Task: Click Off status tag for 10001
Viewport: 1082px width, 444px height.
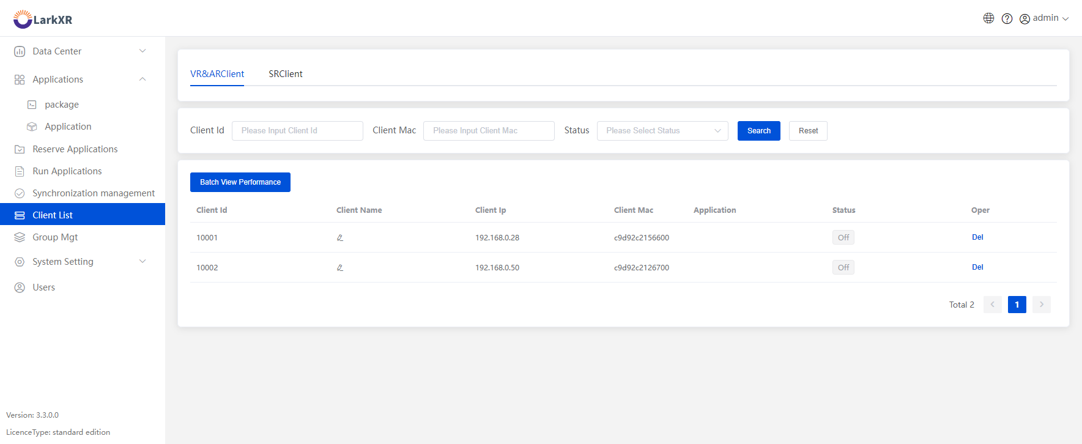Action: point(843,237)
